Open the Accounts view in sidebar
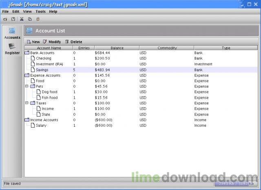 click(12, 33)
